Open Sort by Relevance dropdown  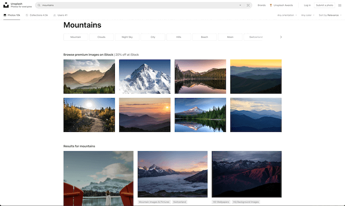[x=330, y=15]
